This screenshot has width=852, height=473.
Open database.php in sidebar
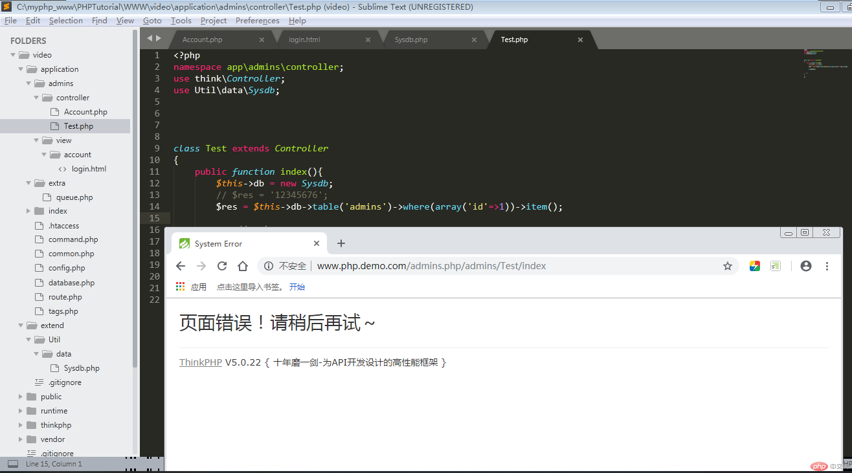(x=71, y=283)
